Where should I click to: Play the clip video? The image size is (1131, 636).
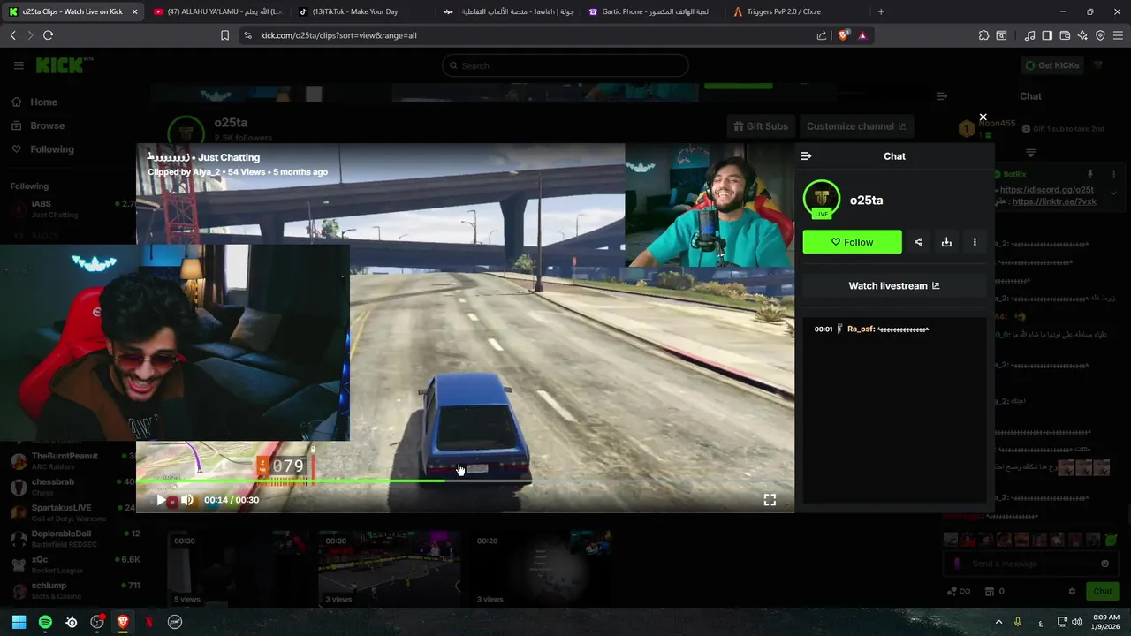[x=161, y=500]
